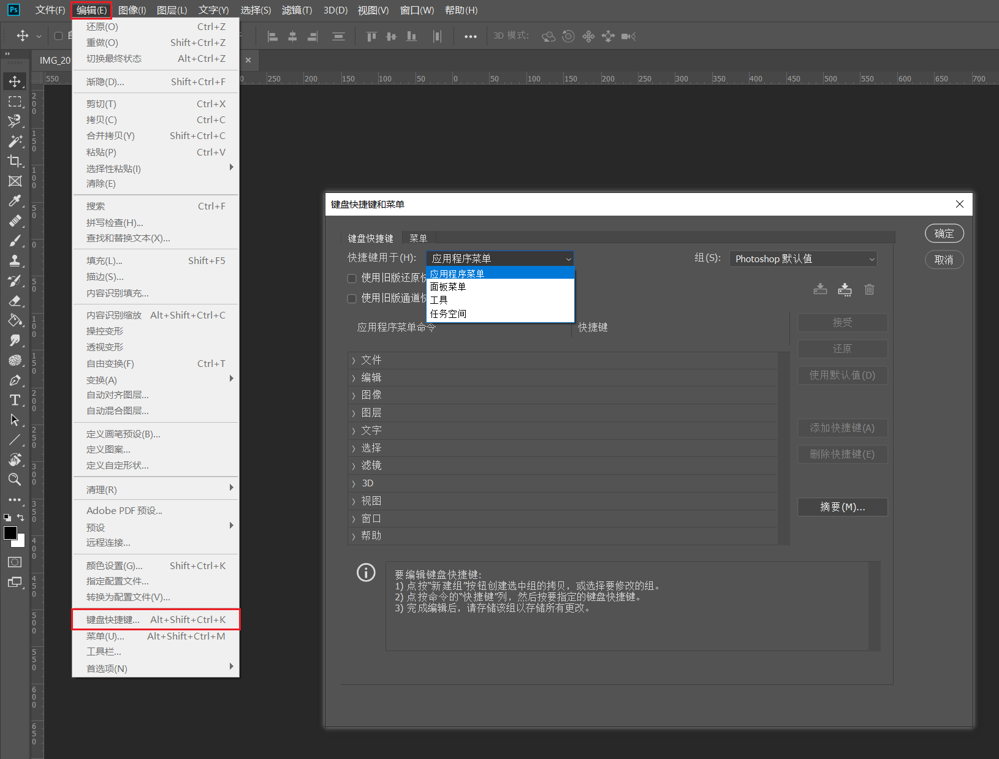Screen dimensions: 999x759
Task: Select the Eyedropper tool
Action: [15, 201]
